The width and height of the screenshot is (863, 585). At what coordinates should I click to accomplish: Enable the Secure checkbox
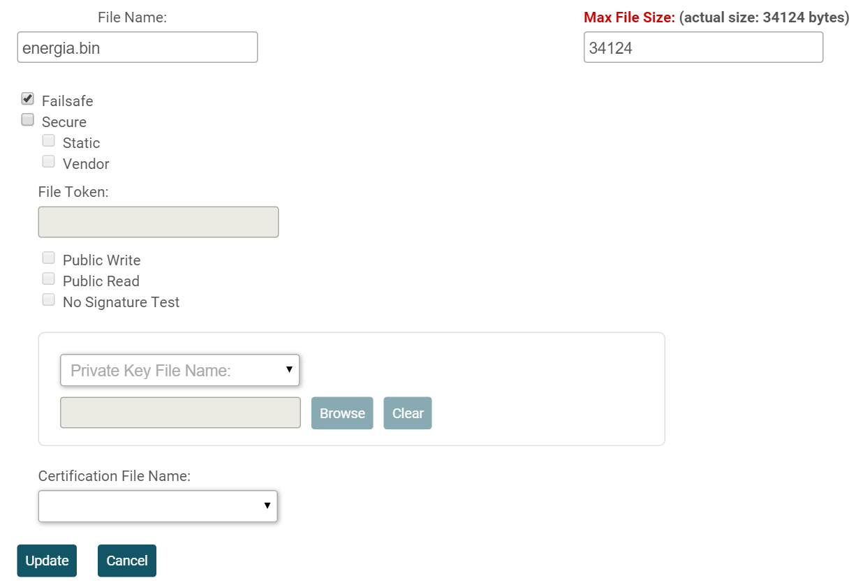point(28,120)
